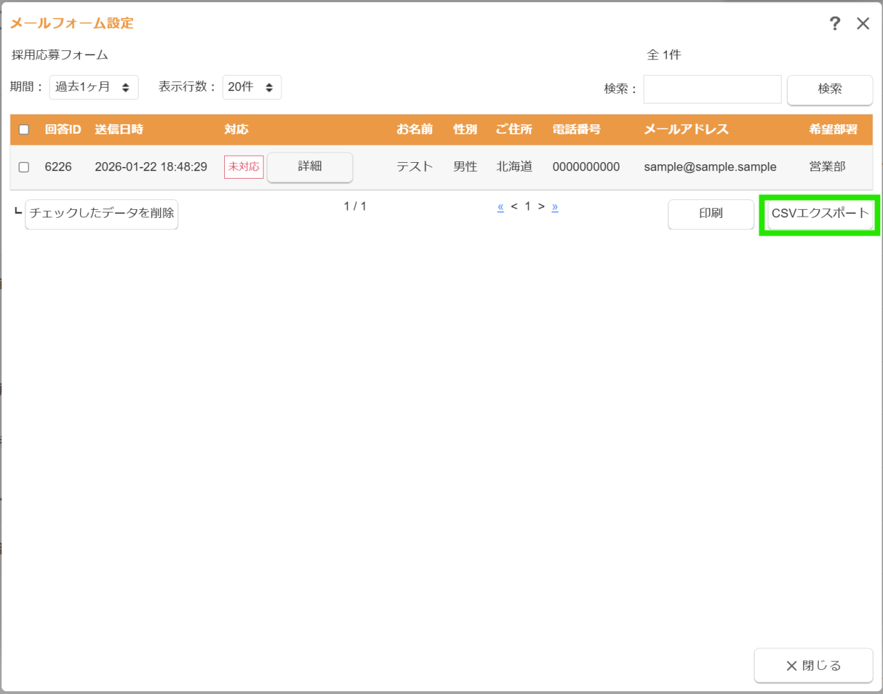Open the 詳細 details for the entry
Viewport: 883px width, 694px height.
309,167
